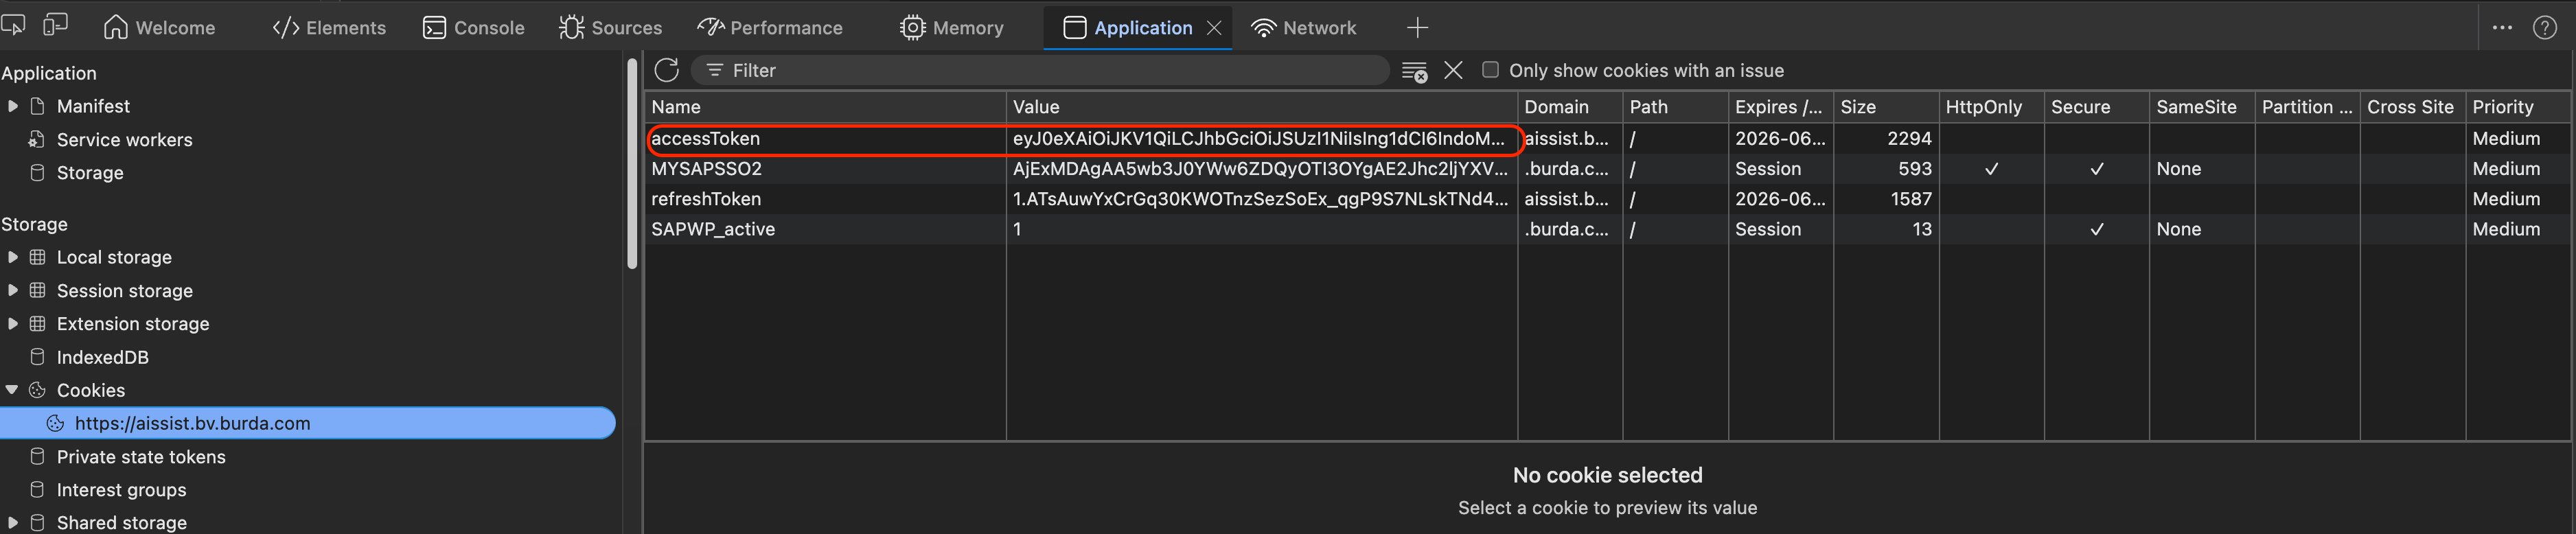Open Interest groups
Screen dimensions: 2576x534
[x=121, y=490]
